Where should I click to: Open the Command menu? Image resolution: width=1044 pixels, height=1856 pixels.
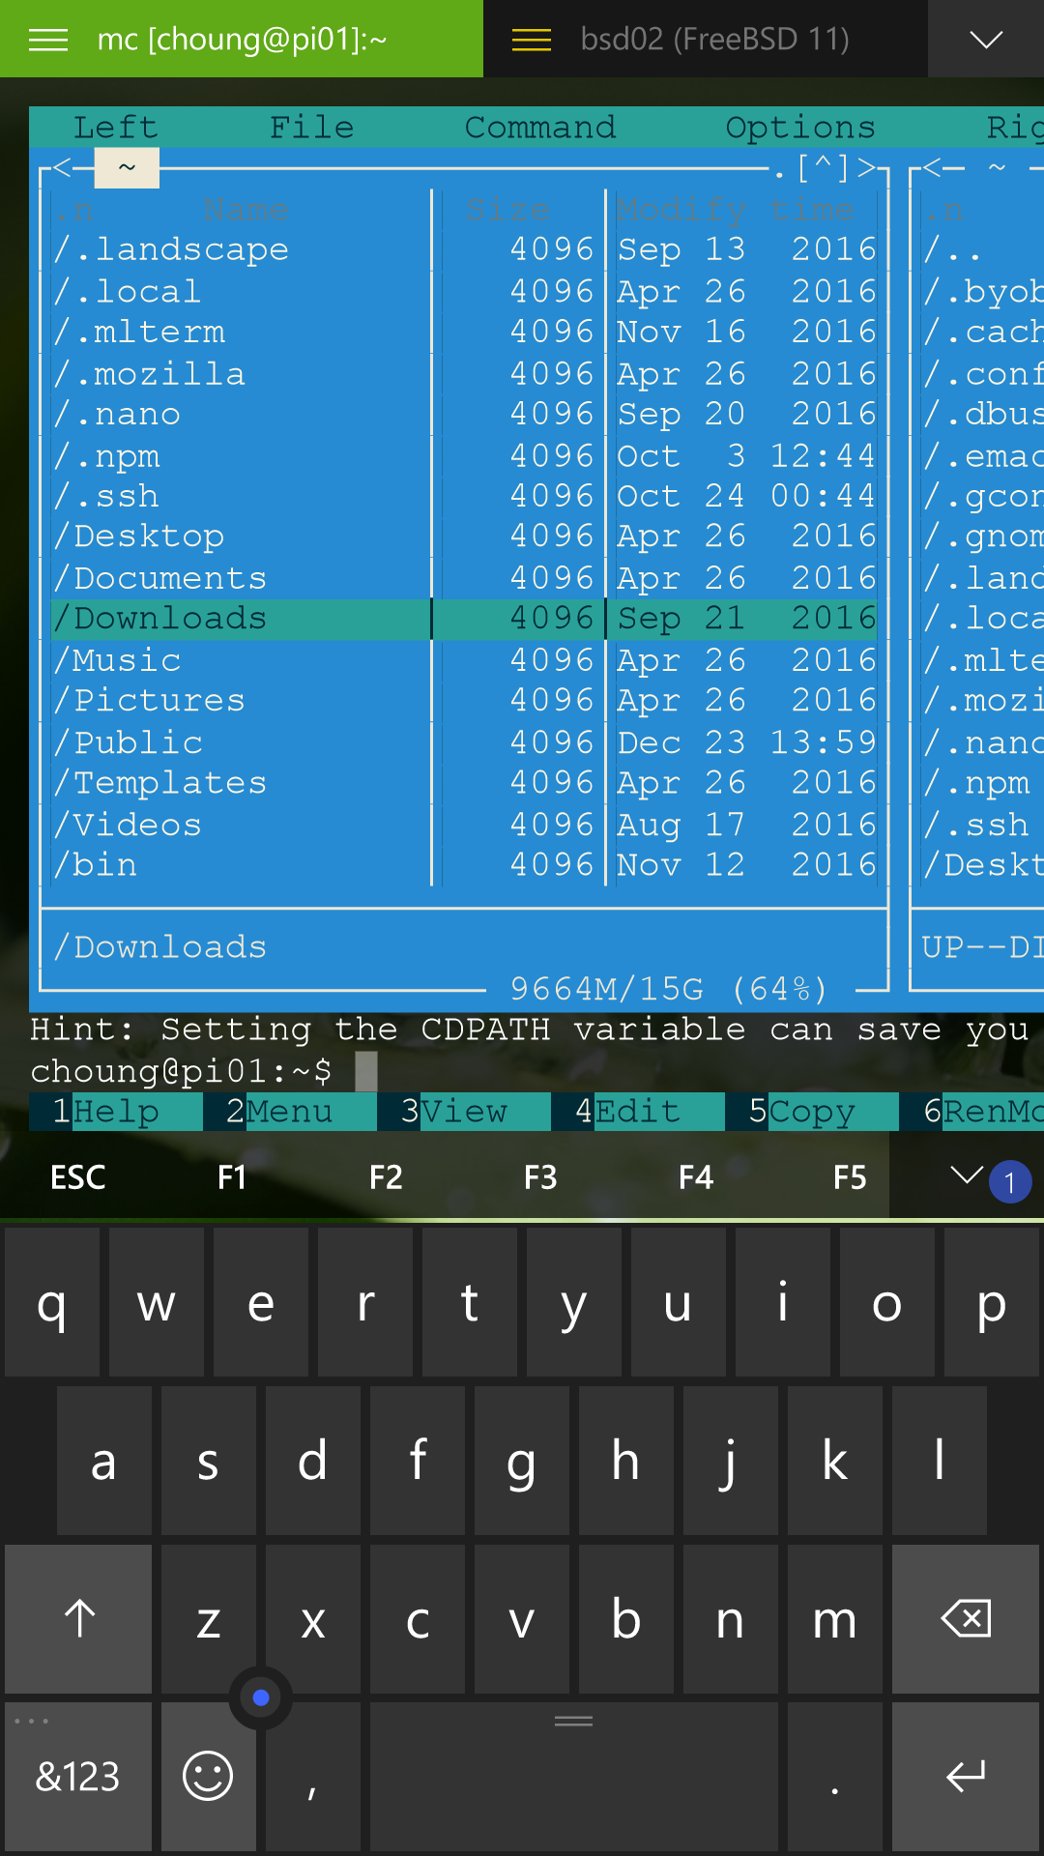pyautogui.click(x=539, y=128)
